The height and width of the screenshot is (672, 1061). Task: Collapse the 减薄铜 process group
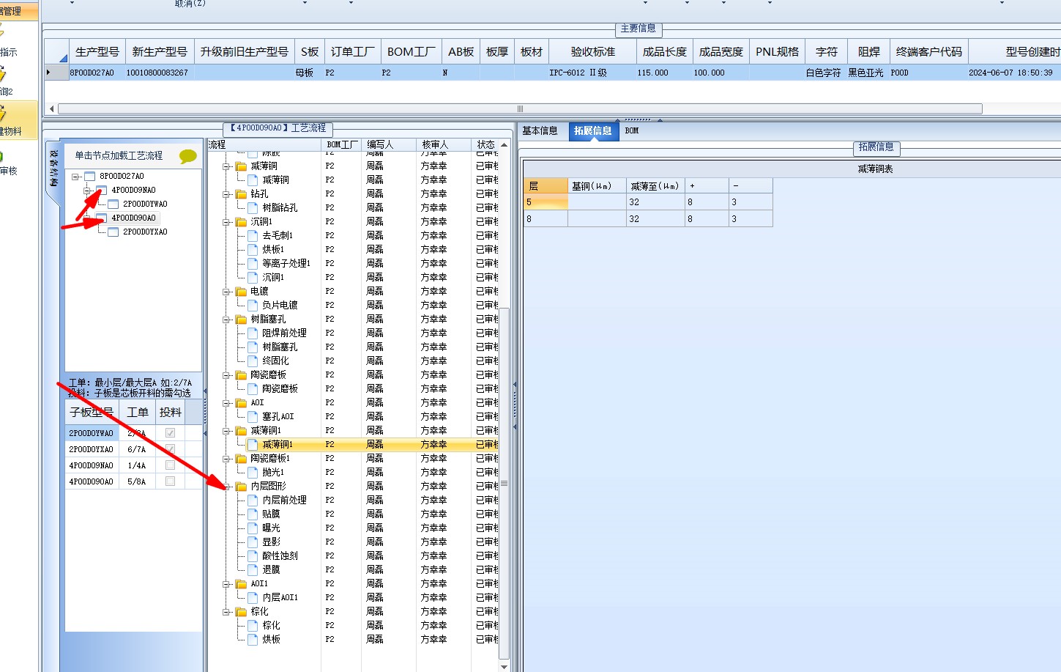[x=226, y=166]
